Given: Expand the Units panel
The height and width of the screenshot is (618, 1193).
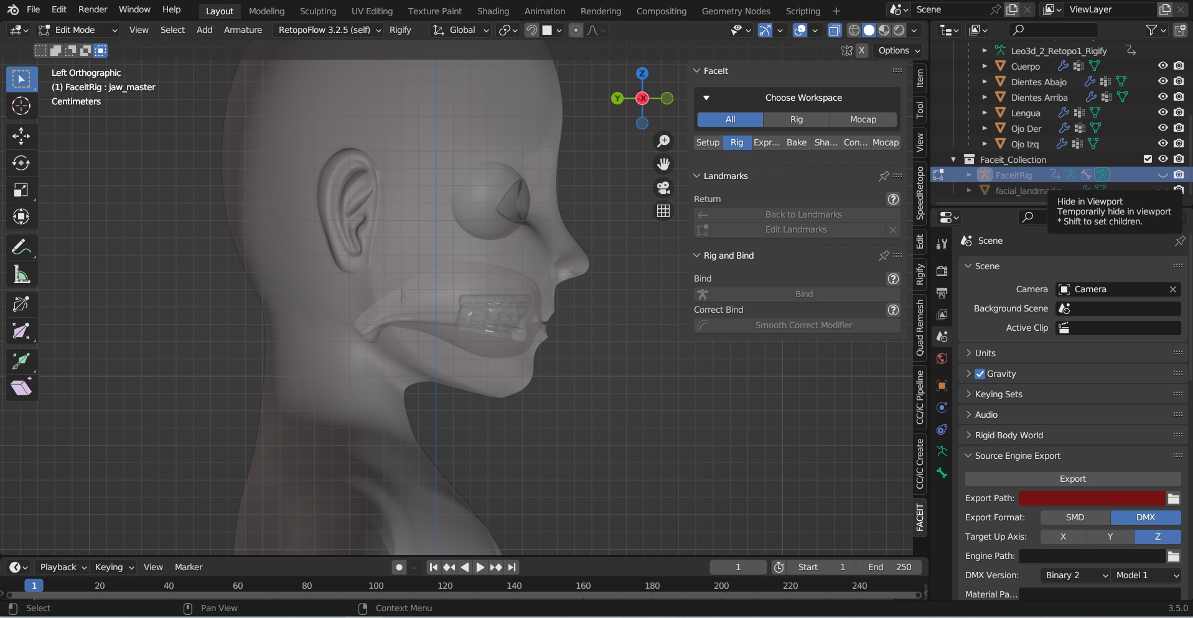Looking at the screenshot, I should [985, 353].
